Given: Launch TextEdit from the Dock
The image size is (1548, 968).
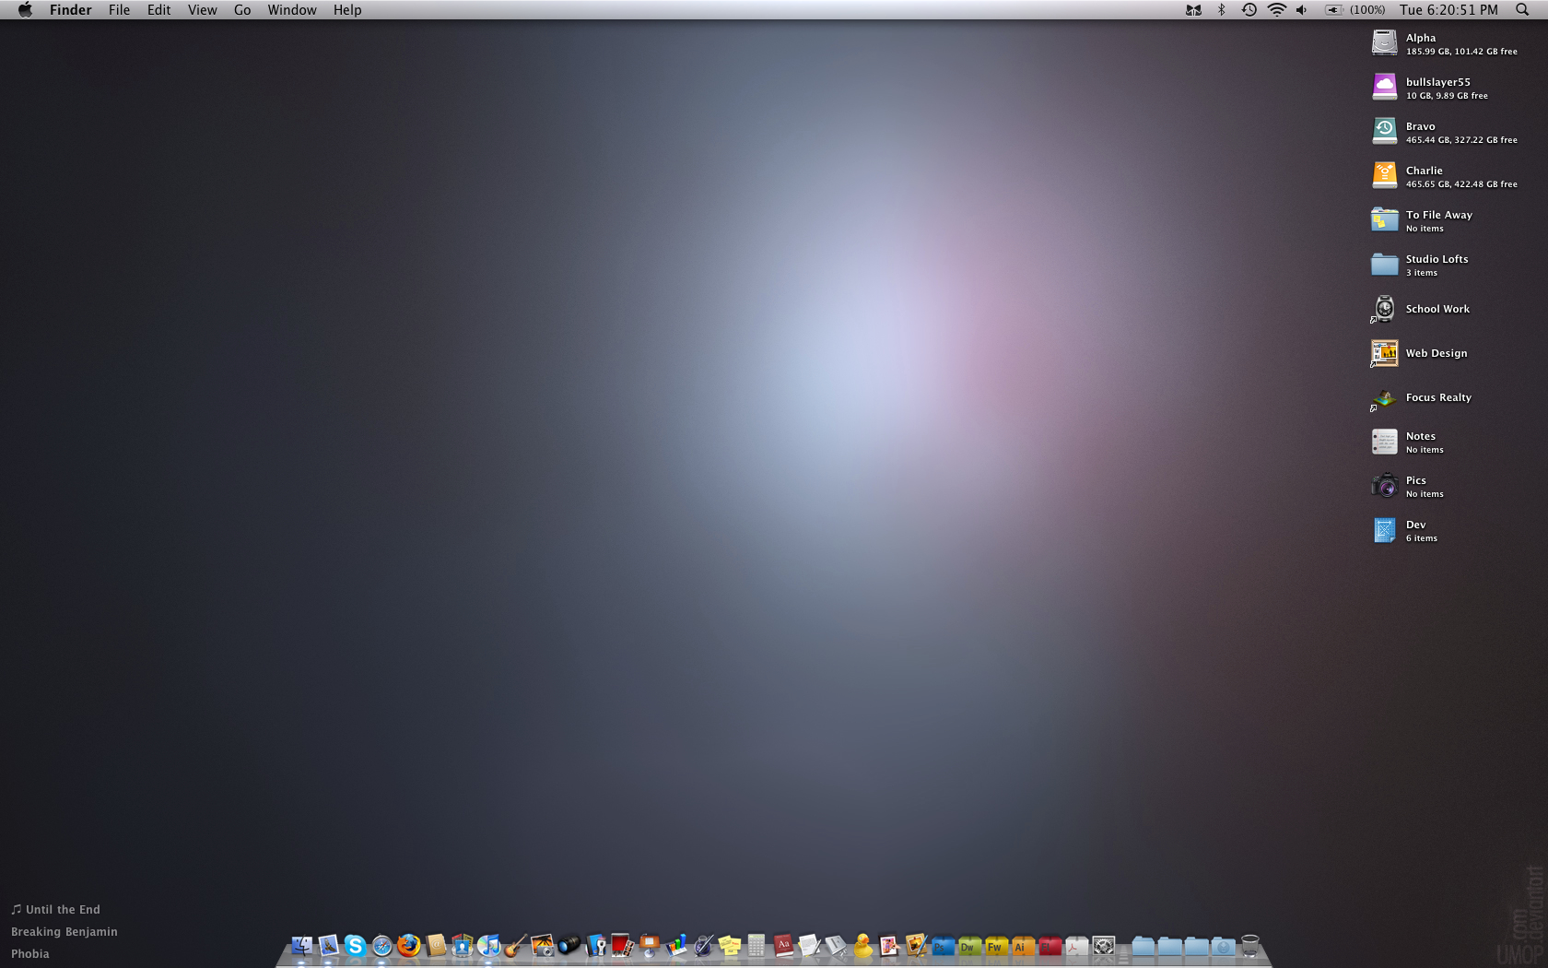Looking at the screenshot, I should [x=809, y=945].
